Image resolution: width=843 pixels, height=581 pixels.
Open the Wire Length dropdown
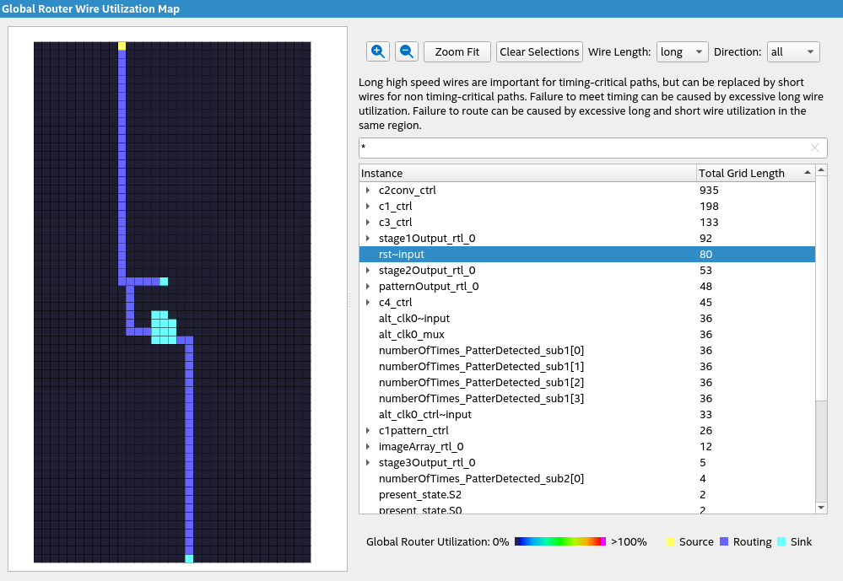click(x=683, y=51)
